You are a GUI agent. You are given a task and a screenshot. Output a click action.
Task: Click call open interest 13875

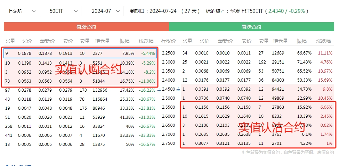(x=99, y=144)
